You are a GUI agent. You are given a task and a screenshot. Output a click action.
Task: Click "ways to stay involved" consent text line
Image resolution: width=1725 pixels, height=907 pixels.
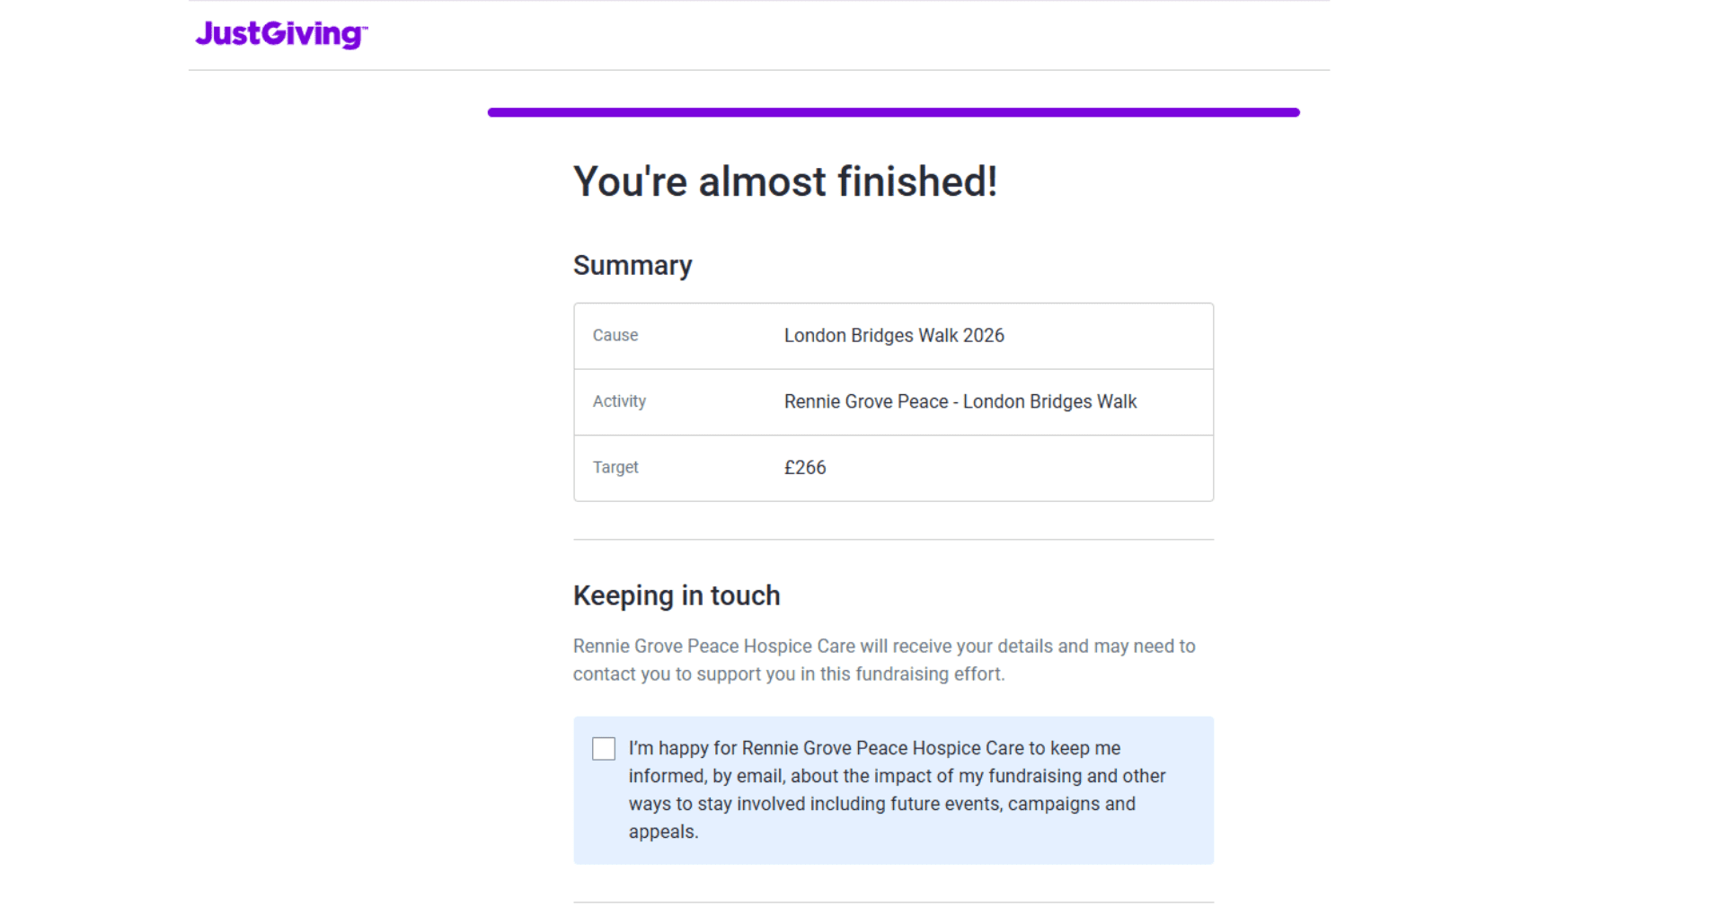click(881, 804)
